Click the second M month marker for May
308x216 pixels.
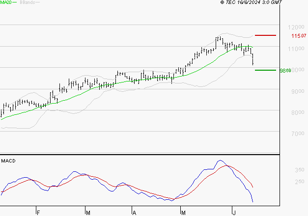point(183,213)
